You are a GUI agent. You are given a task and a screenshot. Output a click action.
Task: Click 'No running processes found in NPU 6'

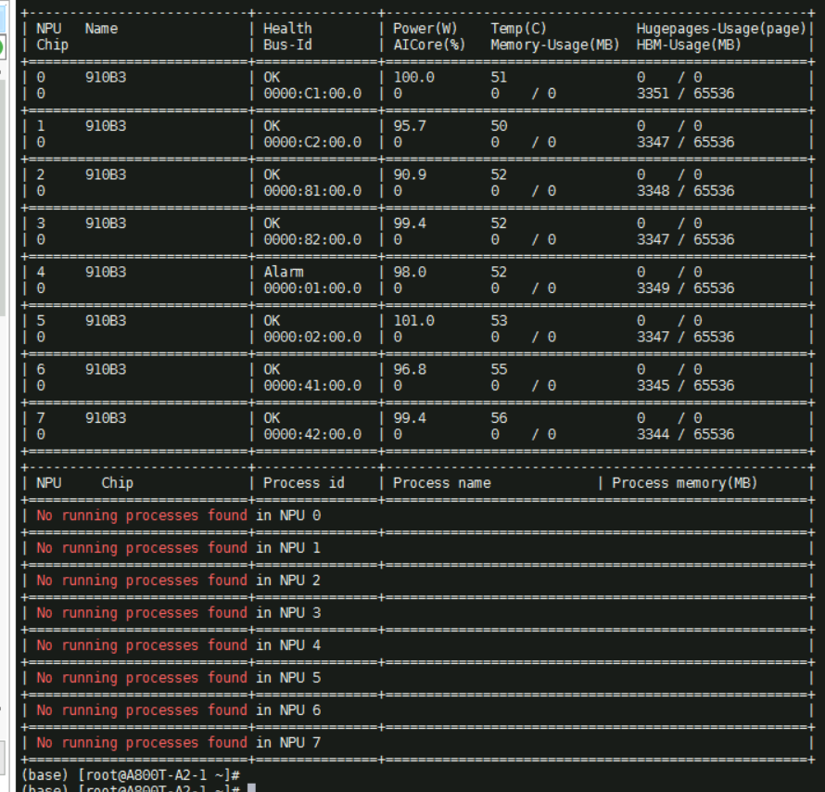click(178, 710)
